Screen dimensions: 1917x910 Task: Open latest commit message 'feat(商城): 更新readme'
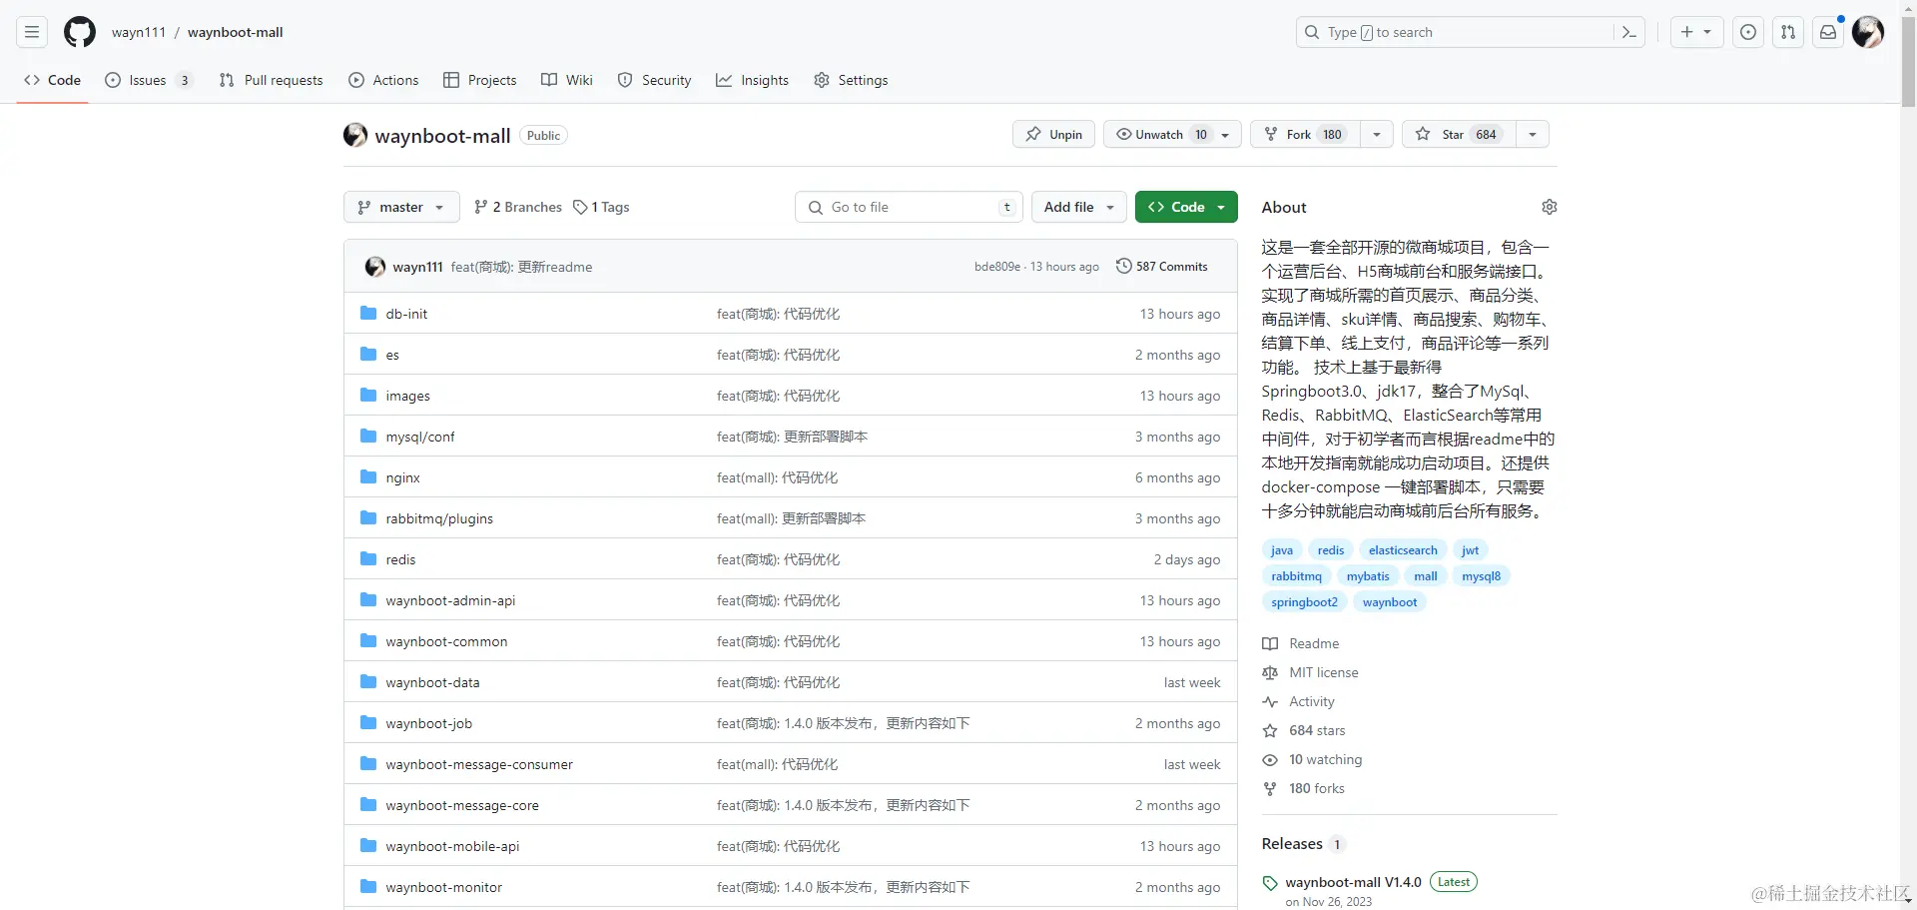(521, 267)
